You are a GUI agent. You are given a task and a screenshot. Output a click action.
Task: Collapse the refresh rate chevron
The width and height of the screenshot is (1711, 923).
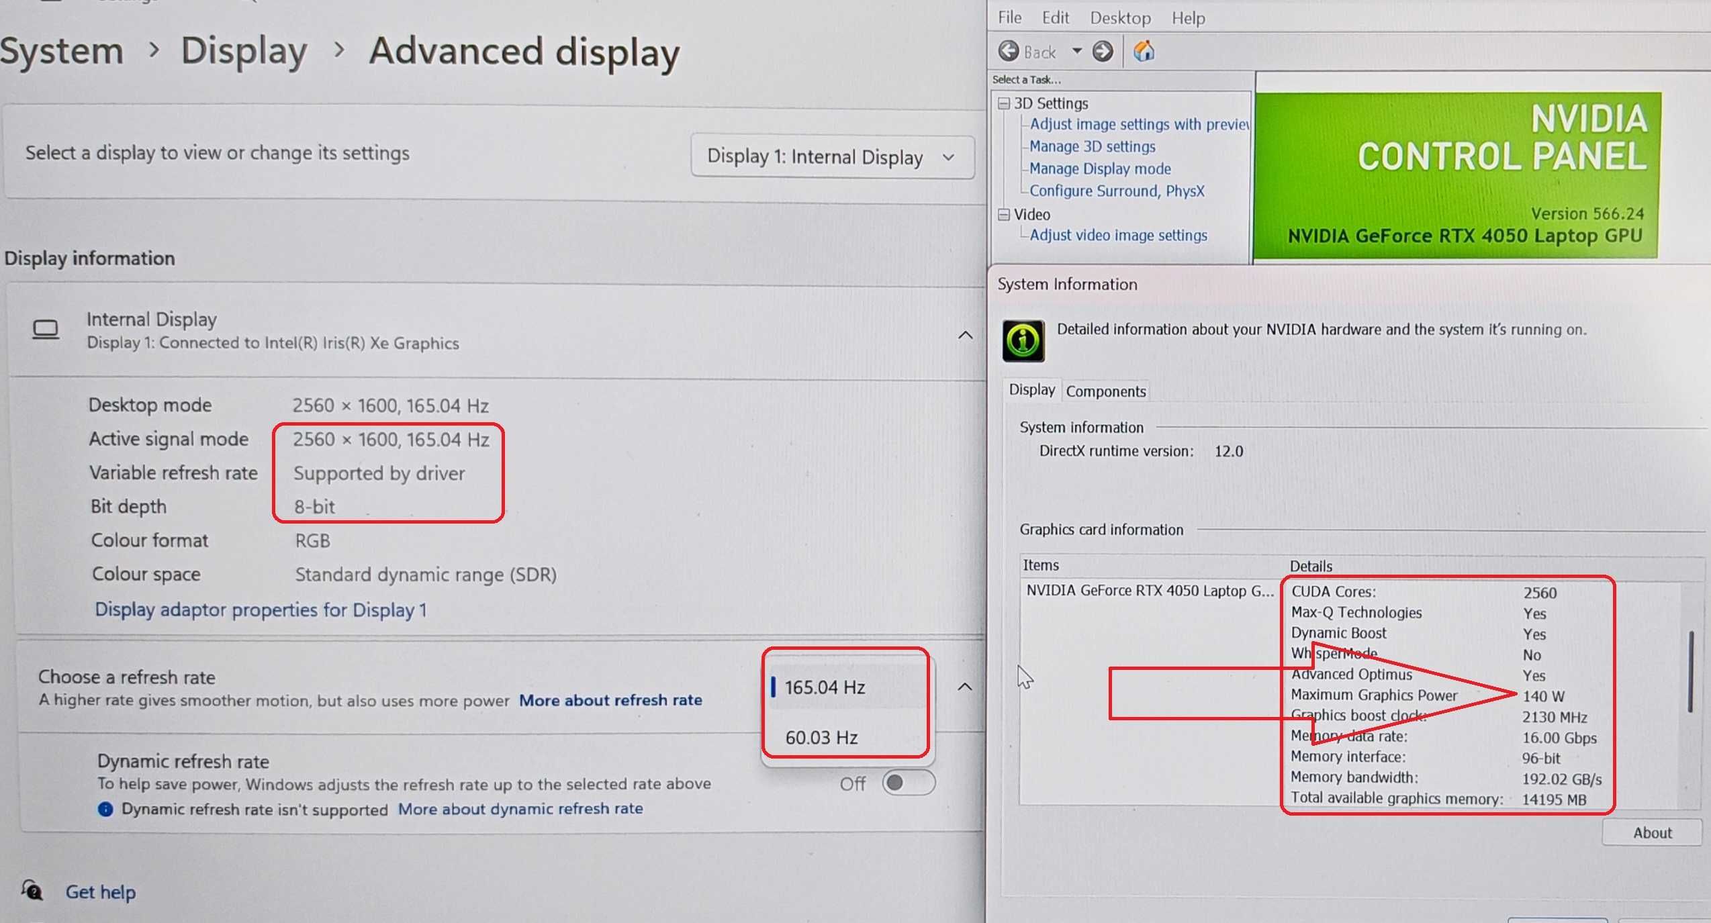964,687
